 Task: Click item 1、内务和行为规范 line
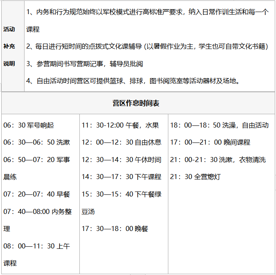(148, 12)
